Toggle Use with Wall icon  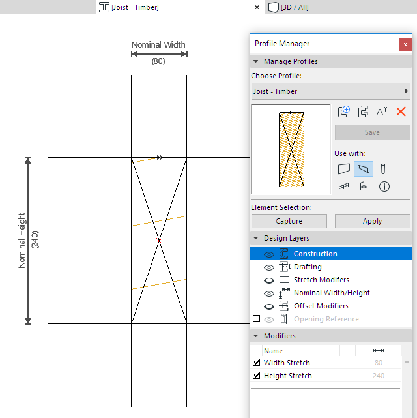pos(344,169)
